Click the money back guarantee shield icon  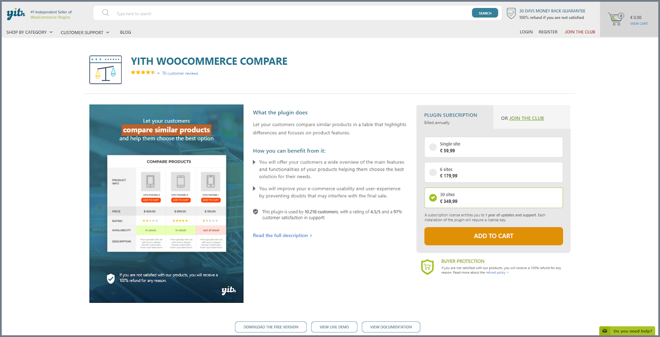511,14
